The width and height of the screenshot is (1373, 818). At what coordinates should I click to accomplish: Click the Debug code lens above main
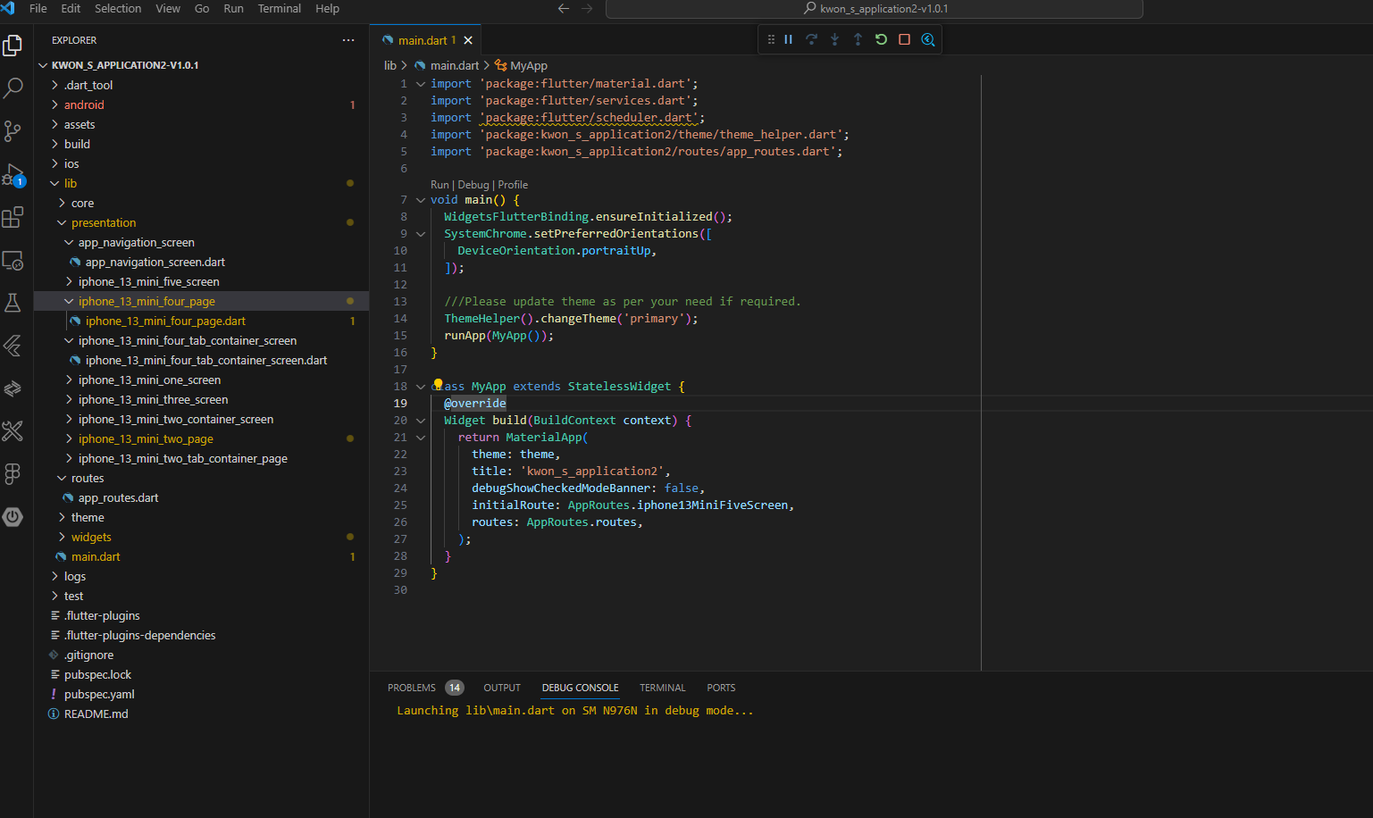coord(473,185)
